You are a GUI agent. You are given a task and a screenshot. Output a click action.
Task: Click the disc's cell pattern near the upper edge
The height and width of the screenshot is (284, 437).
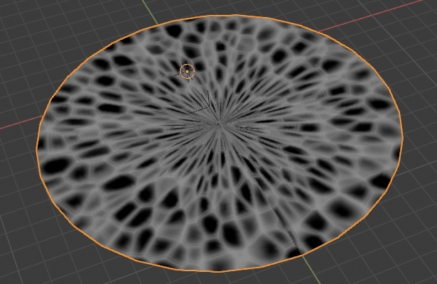pyautogui.click(x=234, y=35)
